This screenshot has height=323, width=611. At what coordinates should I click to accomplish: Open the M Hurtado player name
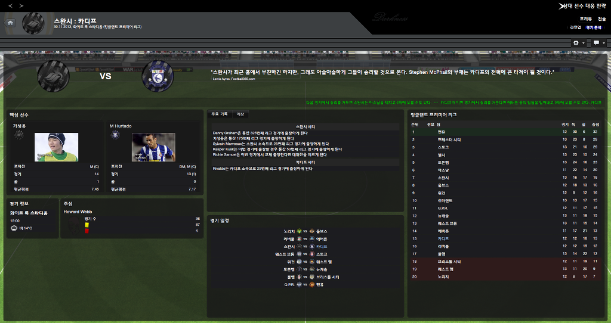(121, 126)
